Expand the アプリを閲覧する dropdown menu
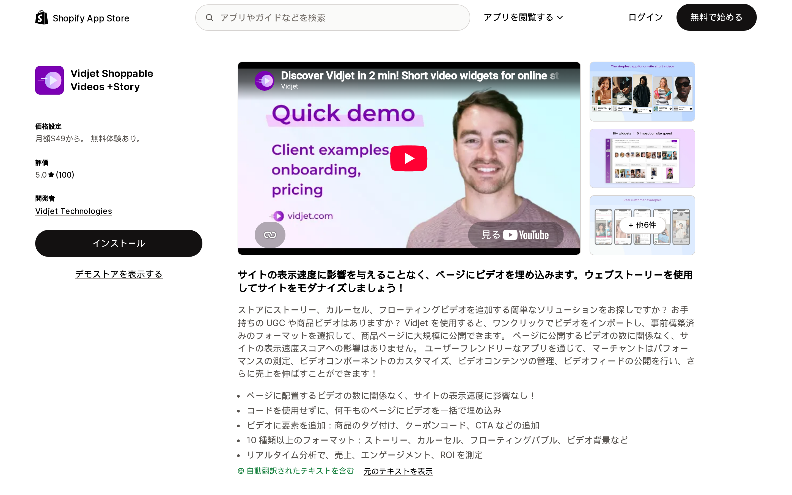The width and height of the screenshot is (792, 495). (x=523, y=17)
